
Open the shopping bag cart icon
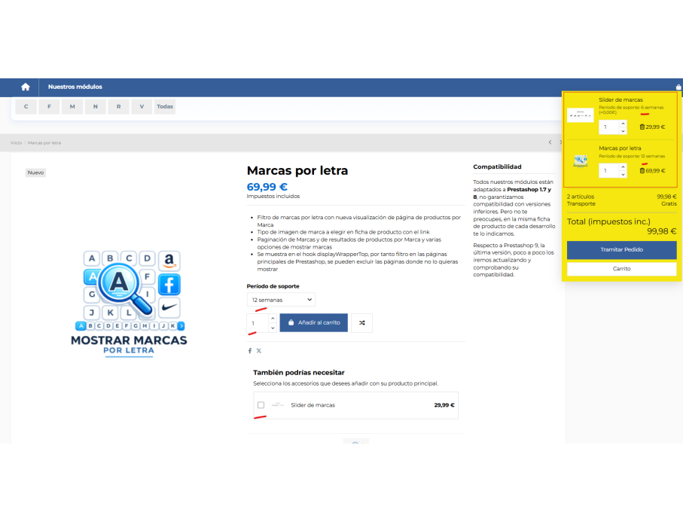coord(678,87)
